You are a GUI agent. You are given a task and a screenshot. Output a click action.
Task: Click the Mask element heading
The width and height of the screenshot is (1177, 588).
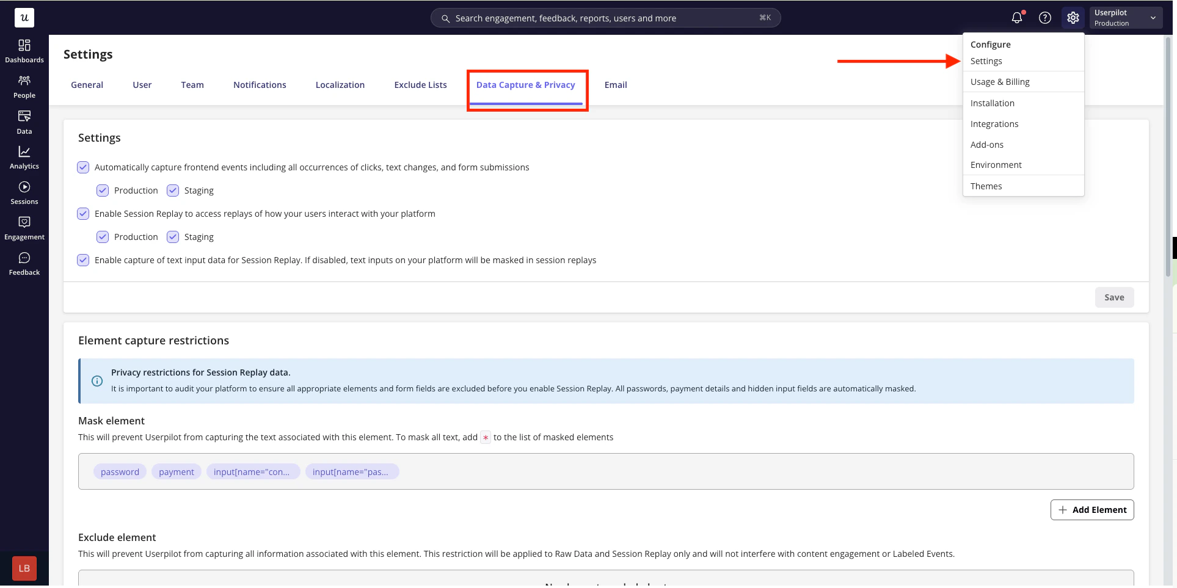(x=111, y=421)
